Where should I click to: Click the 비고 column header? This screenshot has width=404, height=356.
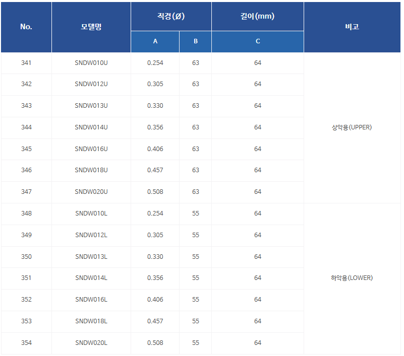[352, 27]
